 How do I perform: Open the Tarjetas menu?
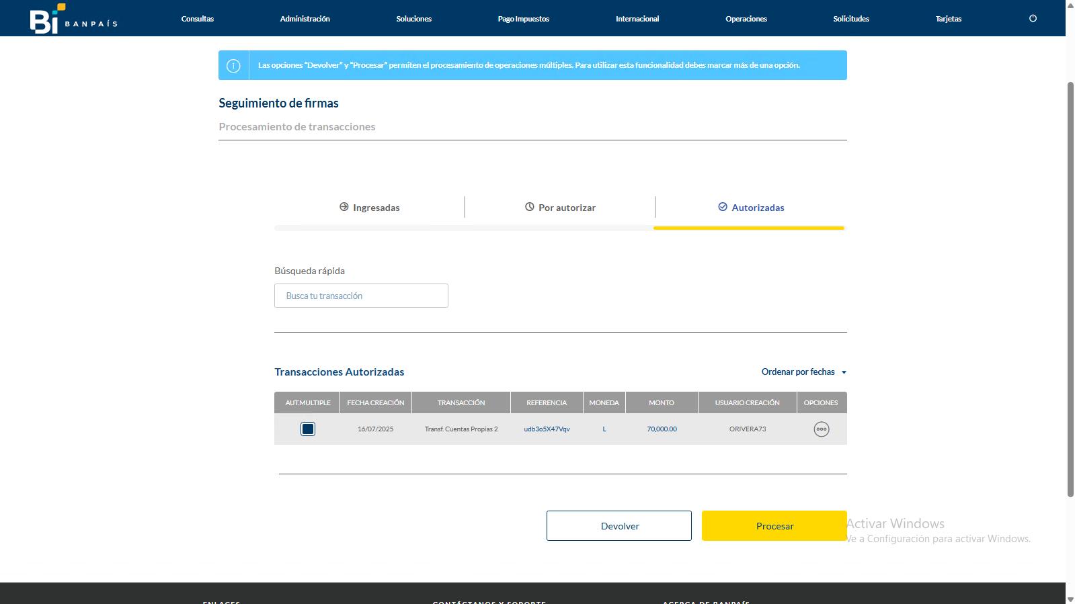949,19
